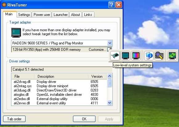Click the color-bars monitor icon in popup
Viewport: 179px width, 127px height.
pyautogui.click(x=136, y=56)
